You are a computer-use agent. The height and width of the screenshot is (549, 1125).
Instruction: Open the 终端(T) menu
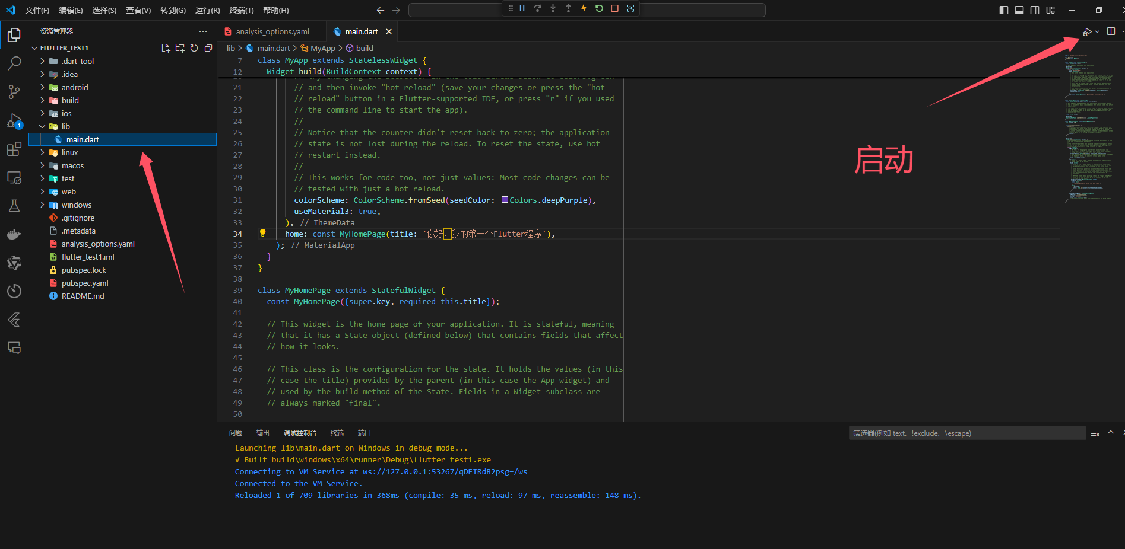click(x=241, y=10)
